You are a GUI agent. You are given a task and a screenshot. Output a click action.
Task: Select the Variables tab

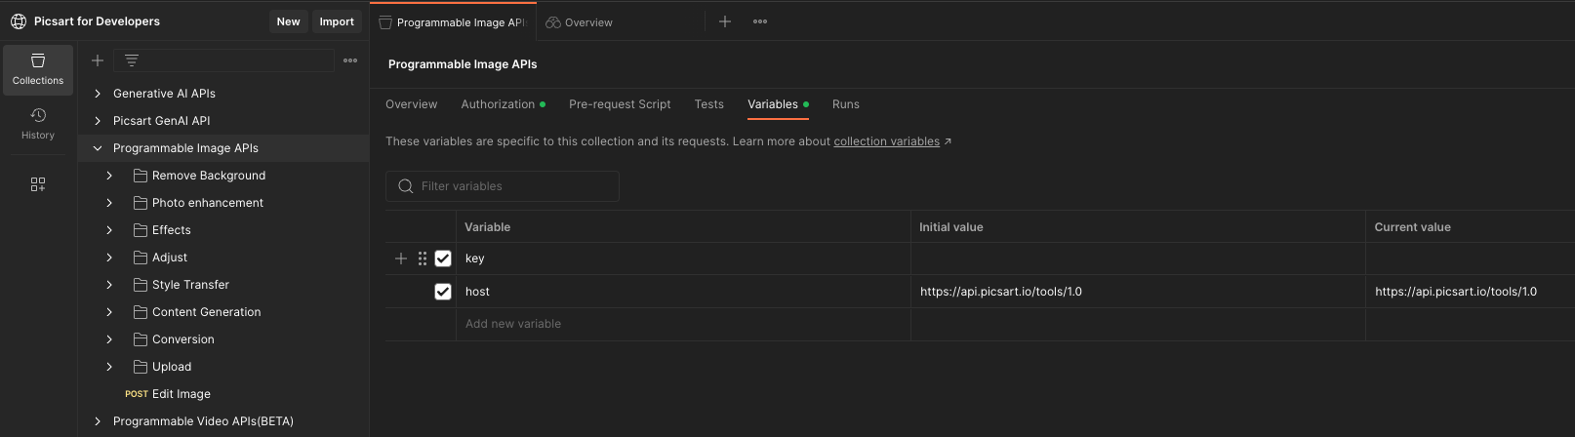pos(778,104)
